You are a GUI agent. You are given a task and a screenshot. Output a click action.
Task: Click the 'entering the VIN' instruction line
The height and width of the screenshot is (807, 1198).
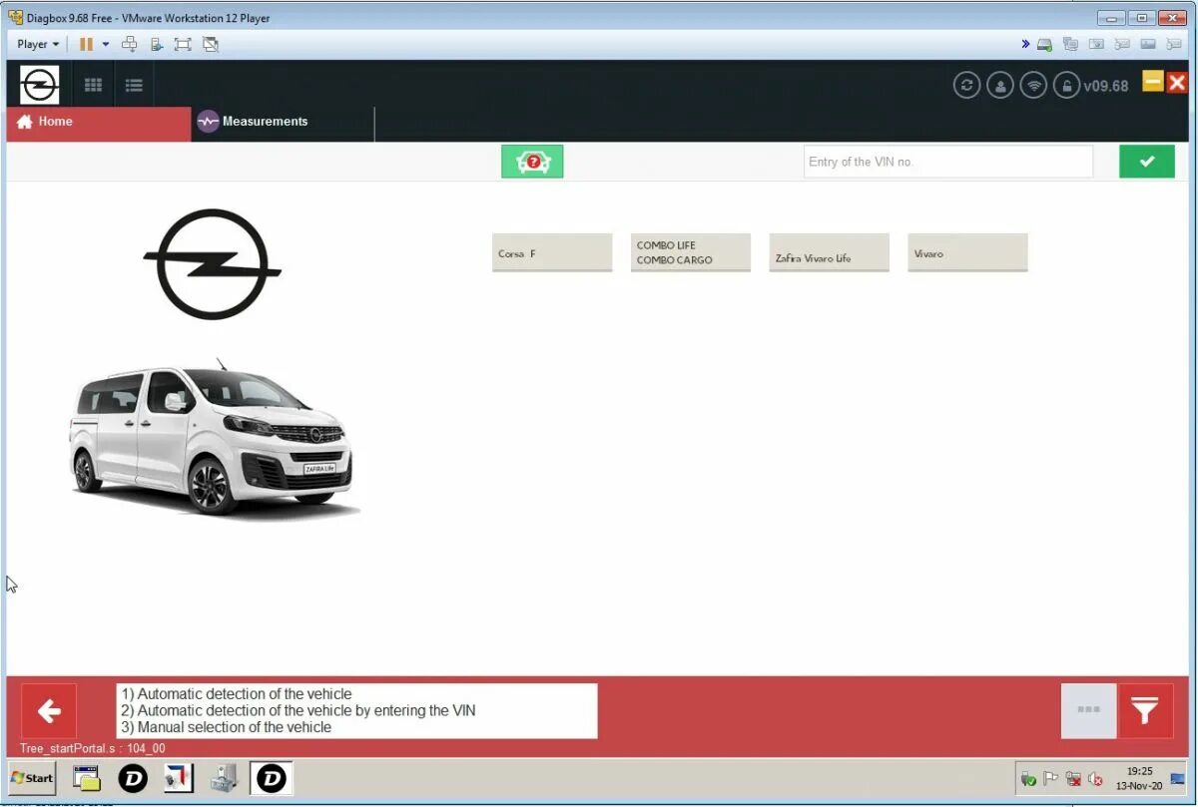point(299,711)
